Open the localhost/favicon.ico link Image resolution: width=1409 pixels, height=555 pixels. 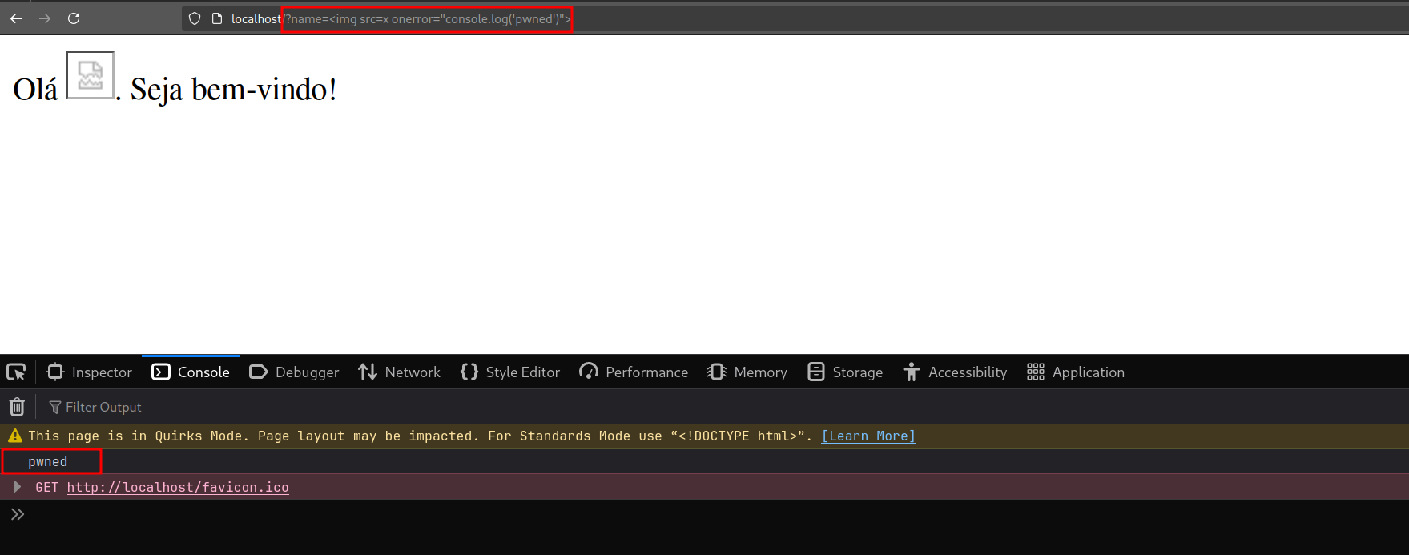pos(178,487)
